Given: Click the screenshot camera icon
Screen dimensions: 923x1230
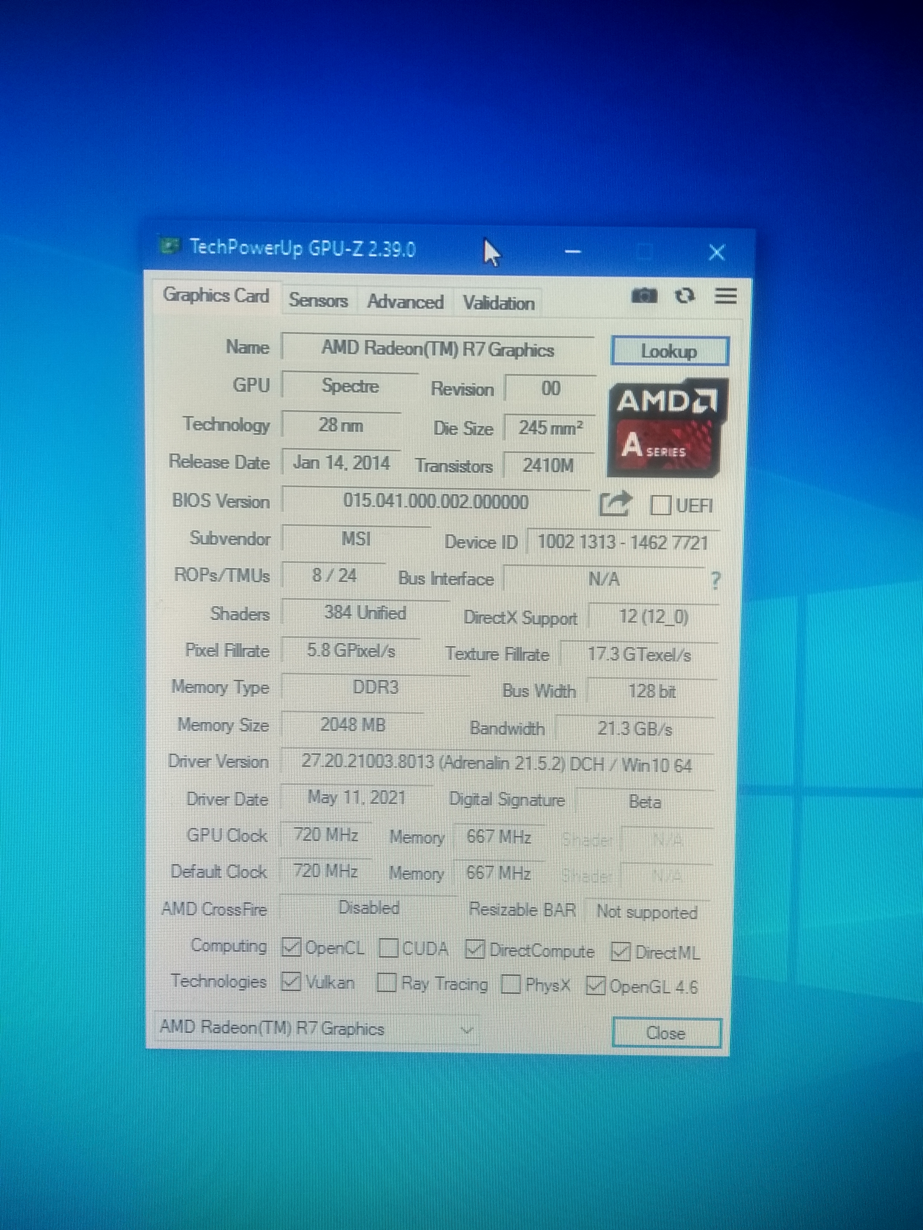Looking at the screenshot, I should tap(644, 295).
